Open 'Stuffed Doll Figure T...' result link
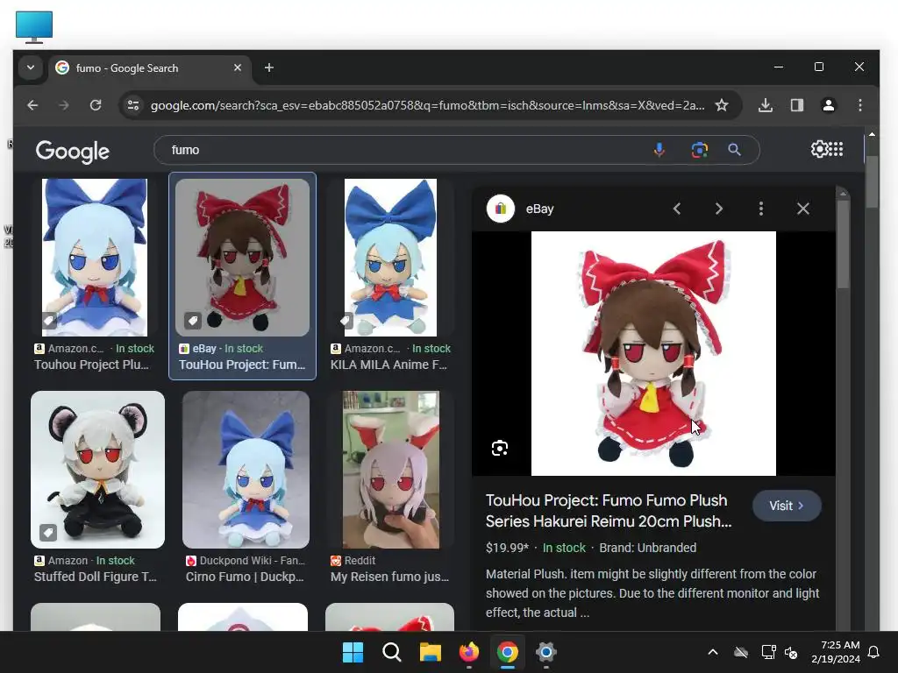The width and height of the screenshot is (898, 673). tap(95, 577)
